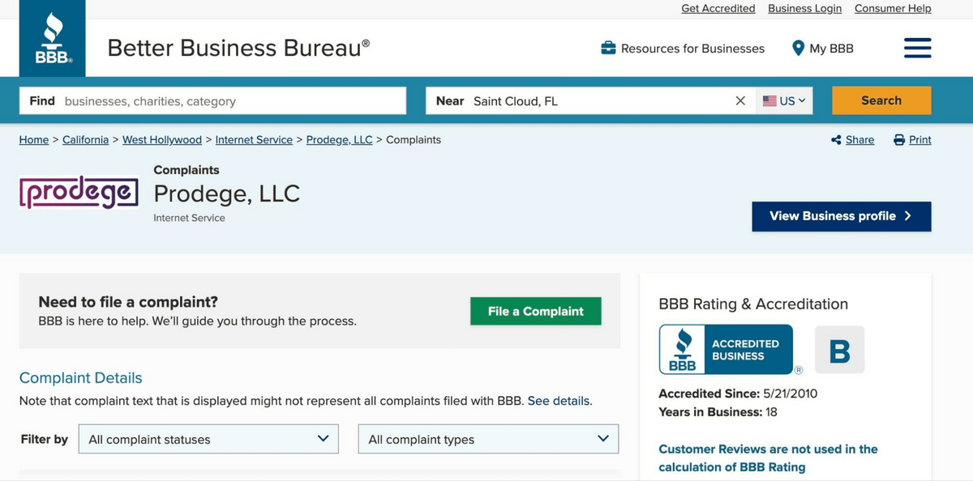Screen dimensions: 973x481
Task: Expand the All complaint statuses filter
Action: point(210,439)
